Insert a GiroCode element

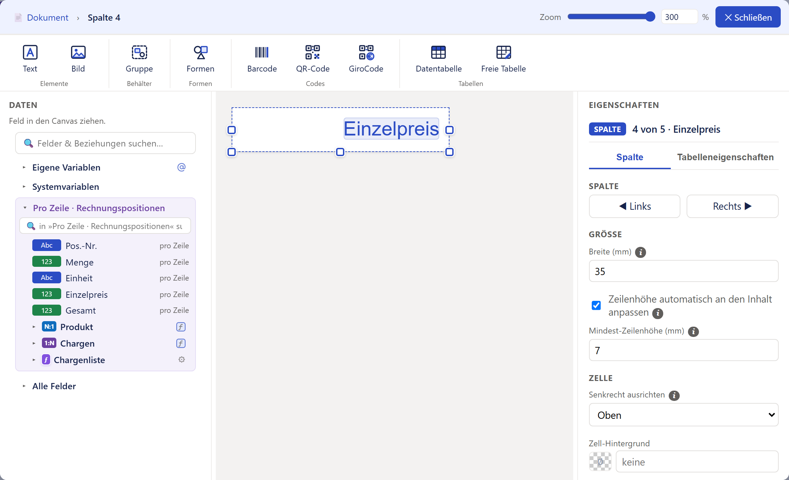366,59
